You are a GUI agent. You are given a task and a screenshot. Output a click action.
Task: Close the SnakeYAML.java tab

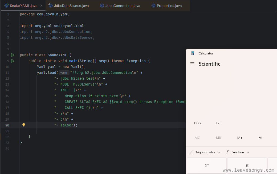41,6
